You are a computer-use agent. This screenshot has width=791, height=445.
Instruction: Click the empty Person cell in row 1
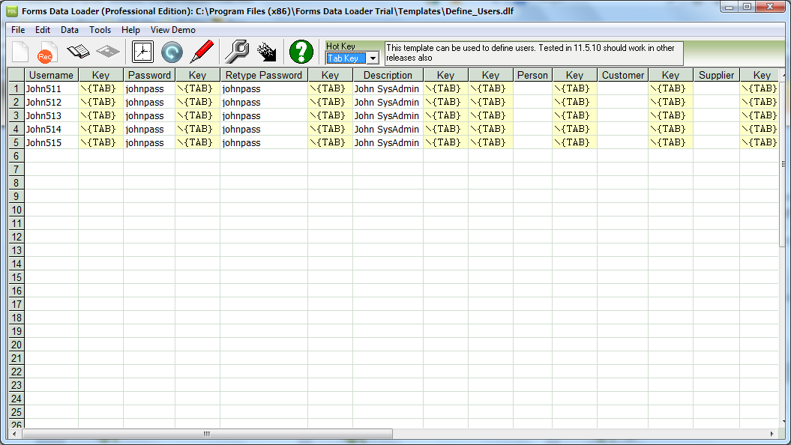click(x=533, y=88)
